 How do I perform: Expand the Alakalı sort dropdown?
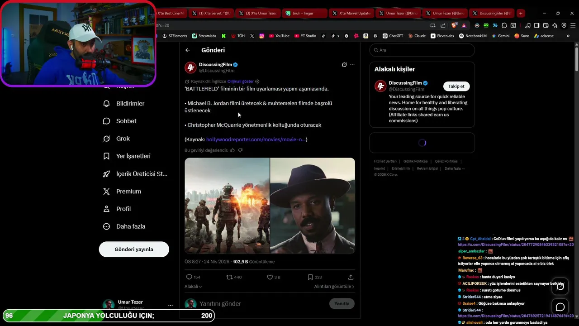coord(193,287)
